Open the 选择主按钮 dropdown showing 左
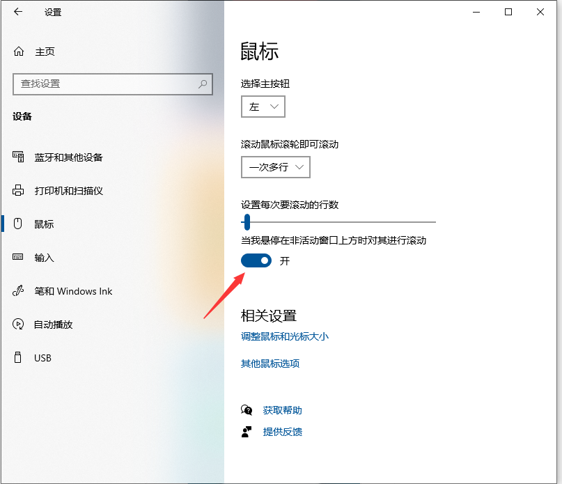This screenshot has height=484, width=562. point(263,107)
